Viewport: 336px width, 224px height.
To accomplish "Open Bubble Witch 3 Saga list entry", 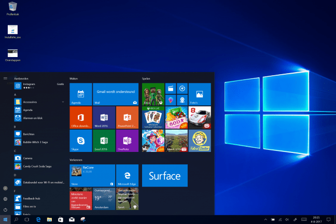I will 39,142.
